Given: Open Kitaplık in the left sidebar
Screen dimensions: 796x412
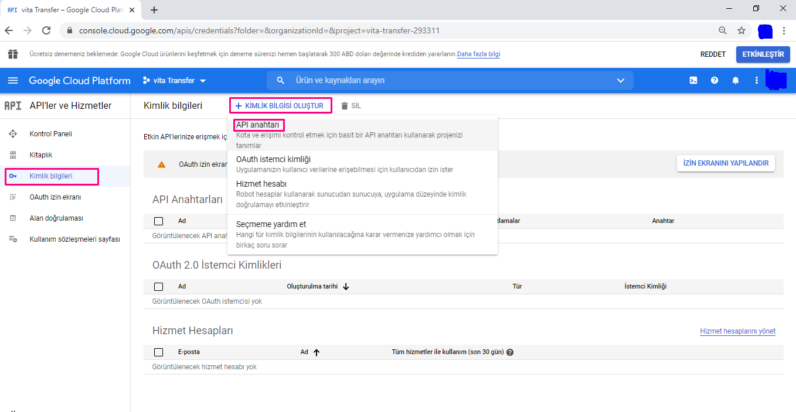Looking at the screenshot, I should point(41,155).
